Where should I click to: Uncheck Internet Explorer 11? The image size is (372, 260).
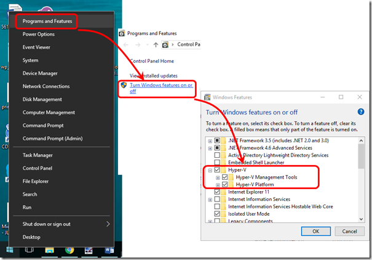click(217, 192)
